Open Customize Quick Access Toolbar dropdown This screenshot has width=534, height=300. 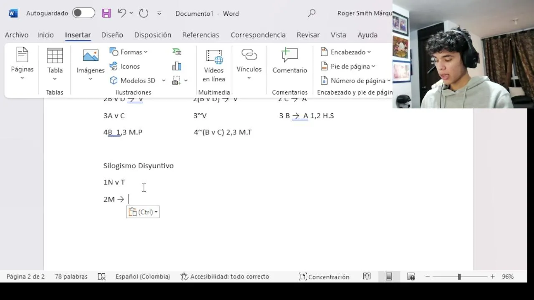[159, 13]
